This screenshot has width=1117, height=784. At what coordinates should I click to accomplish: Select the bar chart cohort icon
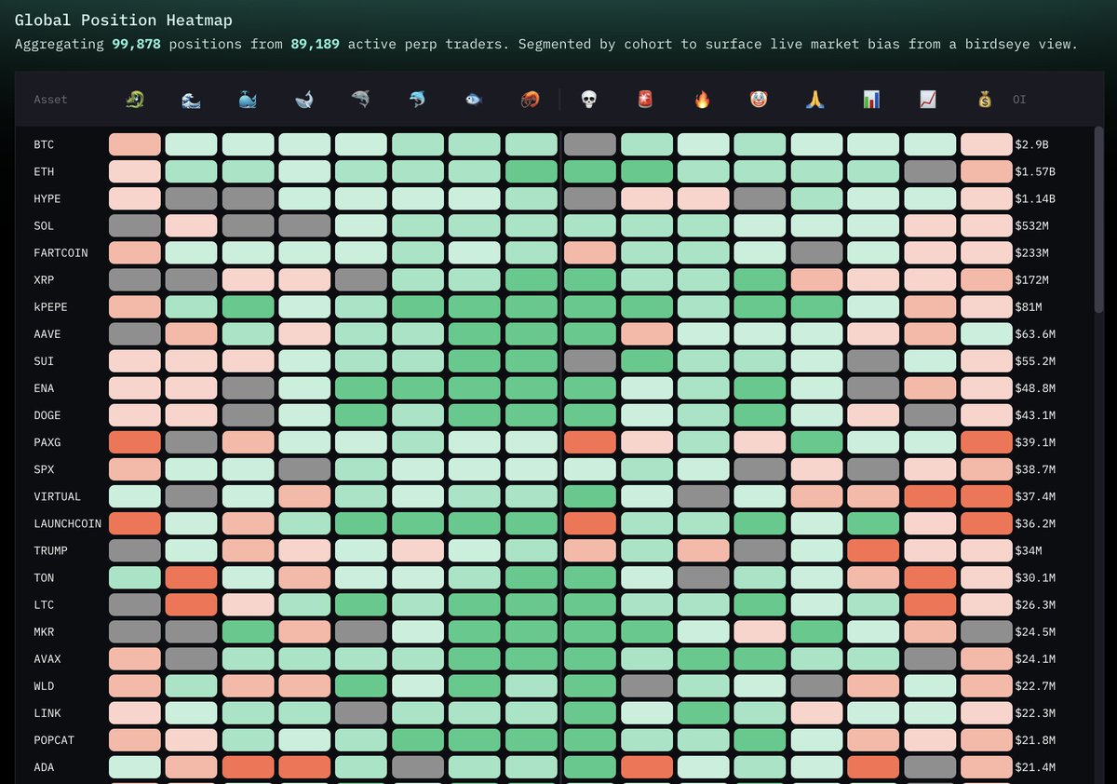[872, 99]
